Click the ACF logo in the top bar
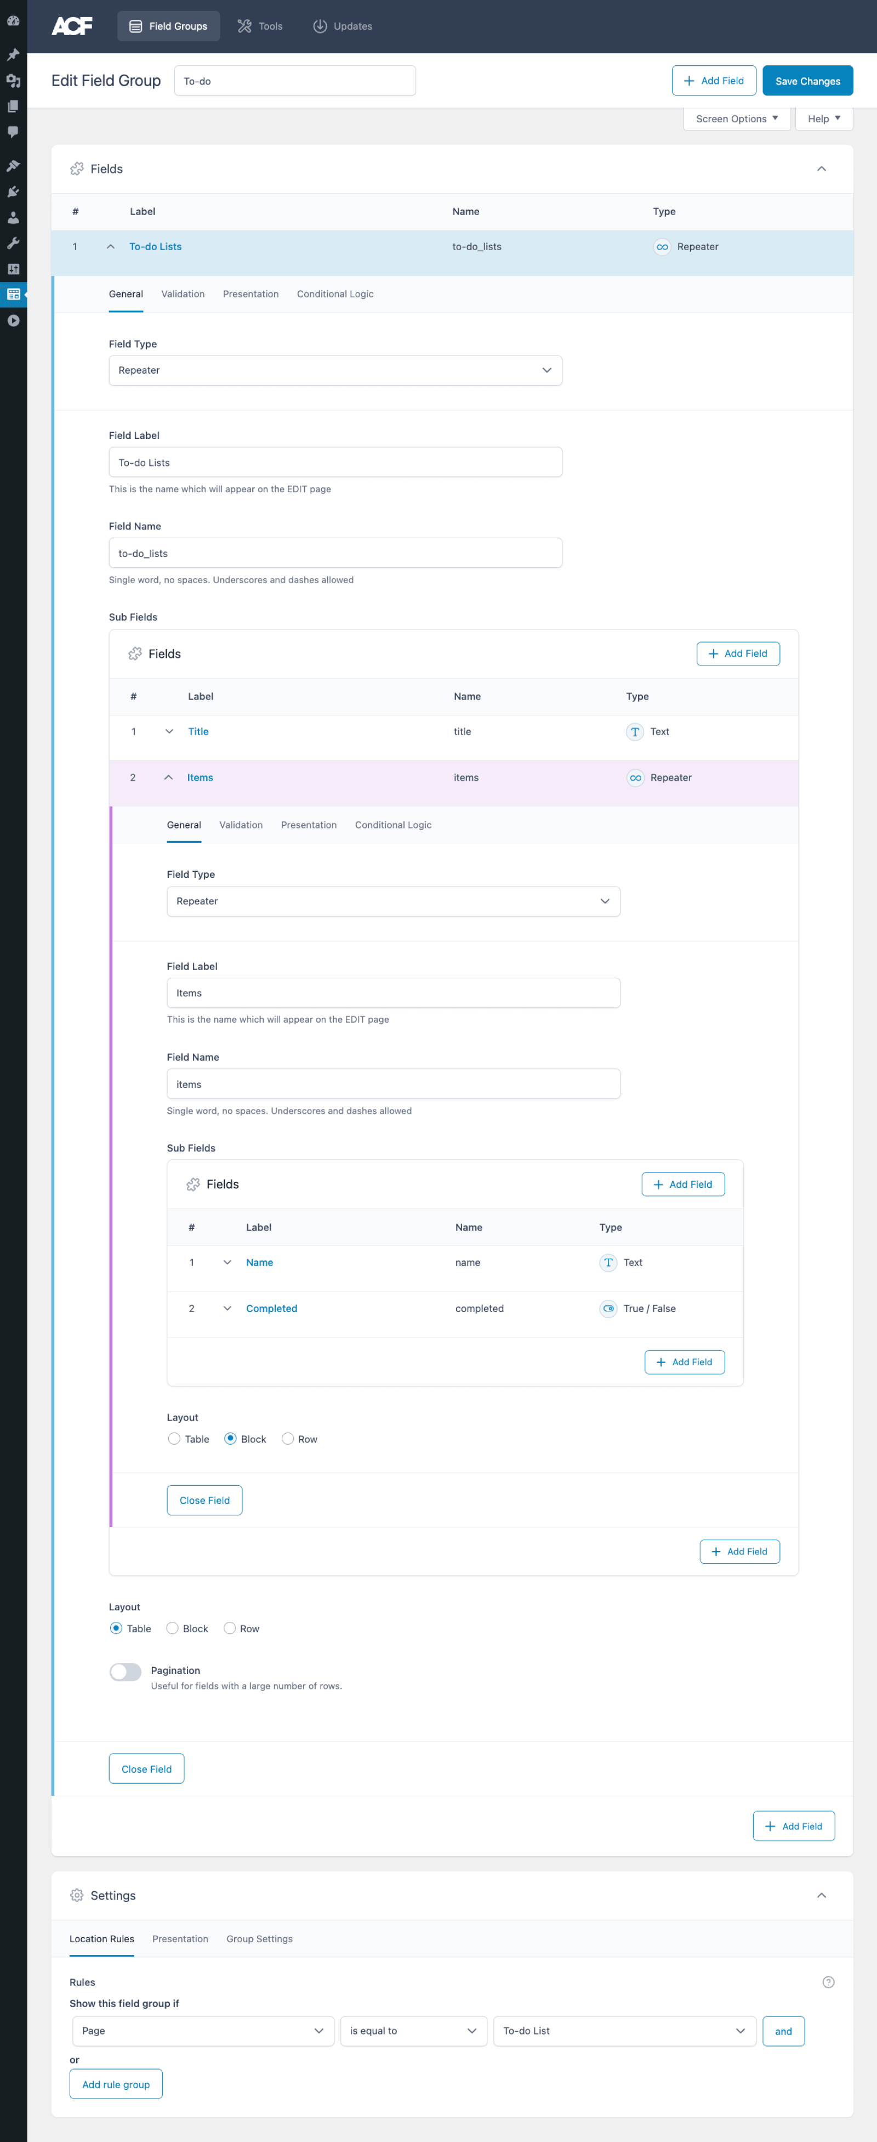 tap(71, 26)
